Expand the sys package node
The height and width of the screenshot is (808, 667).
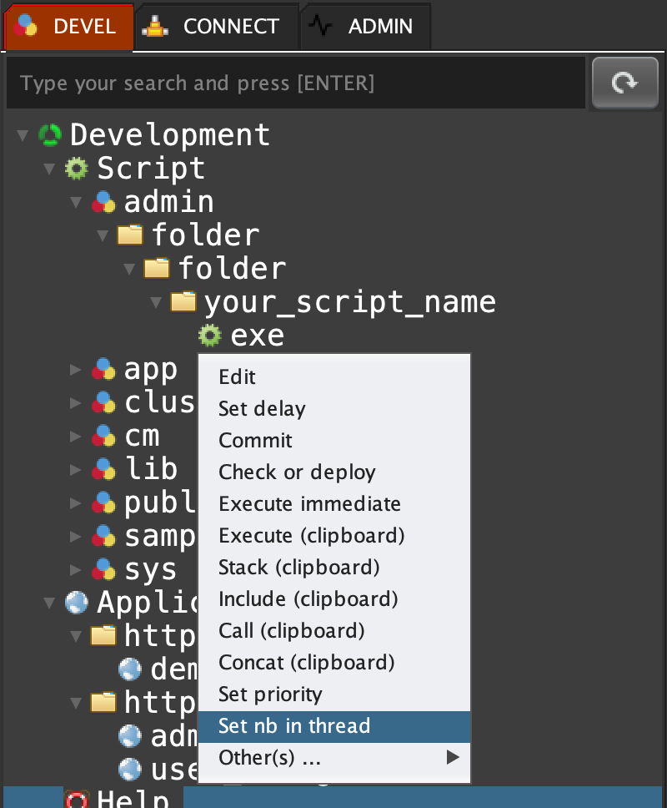tap(76, 569)
